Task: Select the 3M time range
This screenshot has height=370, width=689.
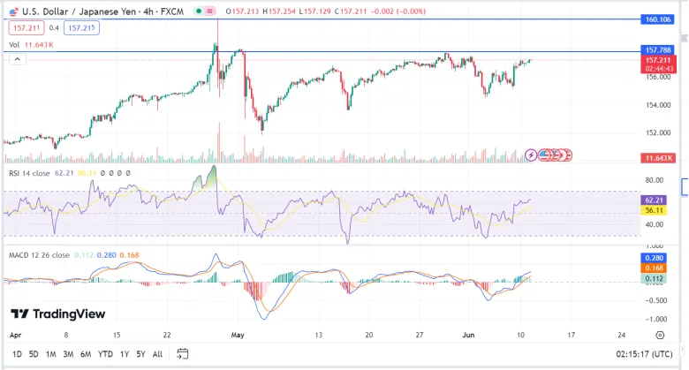Action: [68, 354]
